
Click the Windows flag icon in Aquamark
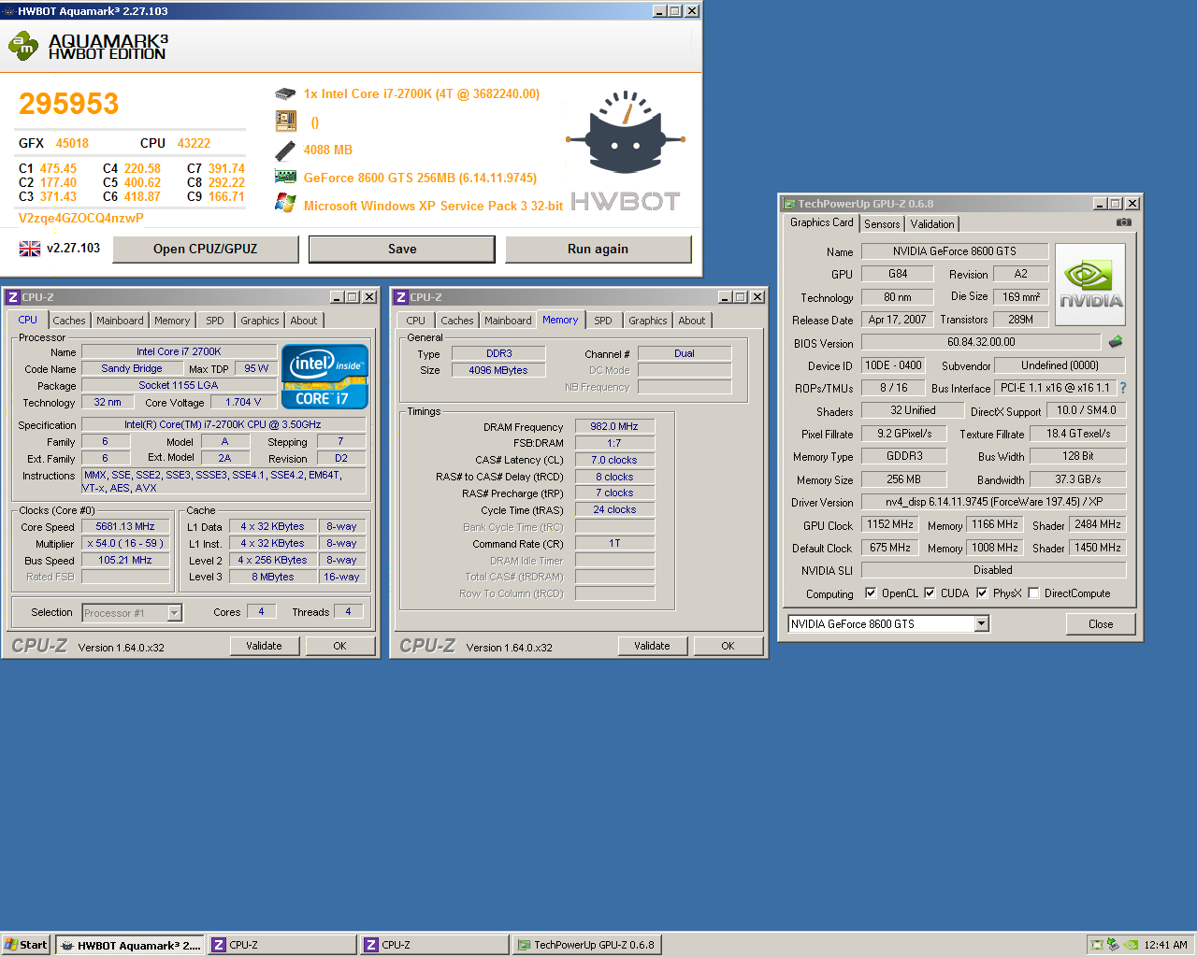[285, 203]
